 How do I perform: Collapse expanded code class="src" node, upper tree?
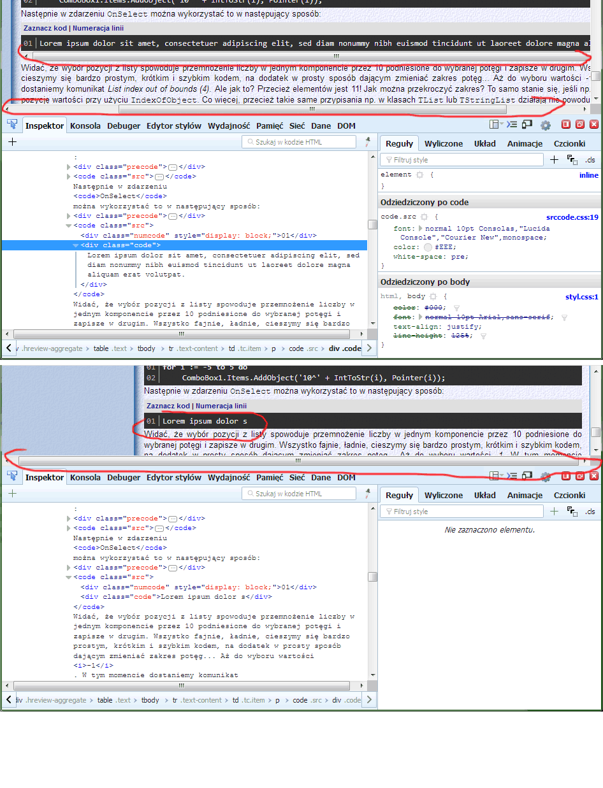point(69,225)
